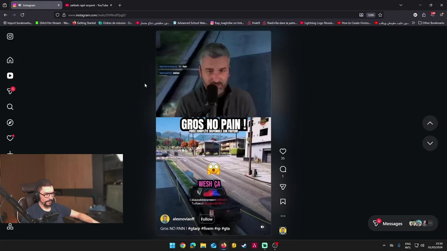
Task: Launch Chrome from the taskbar
Action: 183,245
